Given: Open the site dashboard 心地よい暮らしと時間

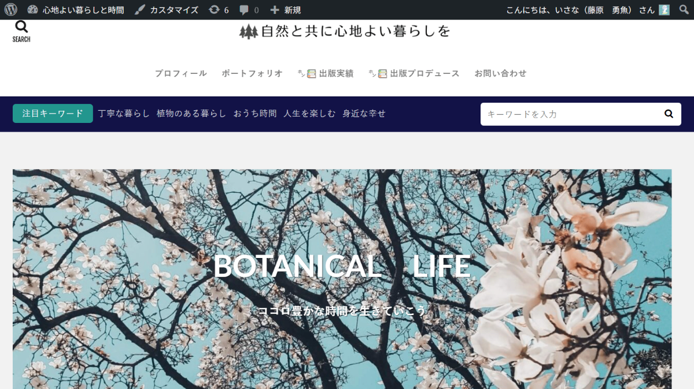Looking at the screenshot, I should (x=76, y=10).
